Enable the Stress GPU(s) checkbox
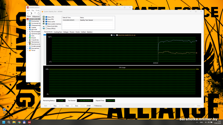The height and width of the screenshot is (125, 223). coord(46,28)
